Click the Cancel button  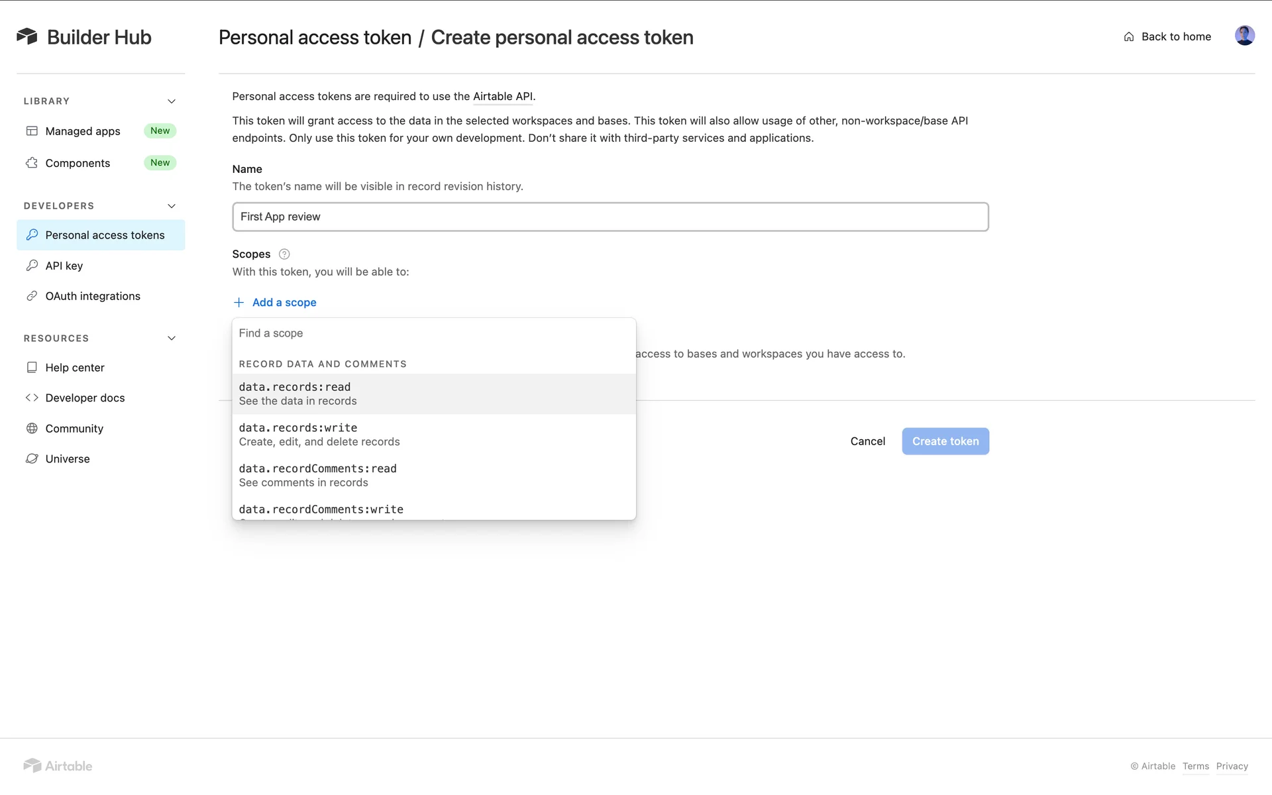click(867, 441)
